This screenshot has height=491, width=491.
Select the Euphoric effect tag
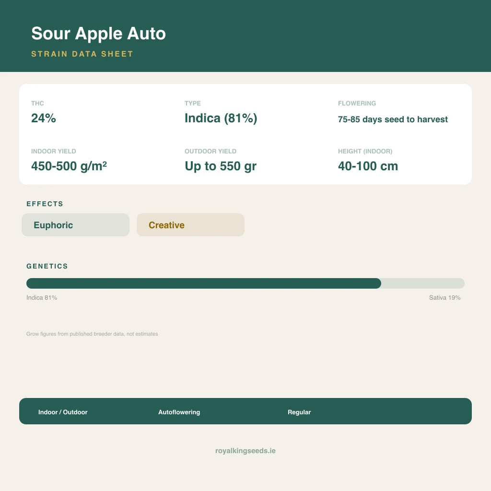(x=75, y=225)
